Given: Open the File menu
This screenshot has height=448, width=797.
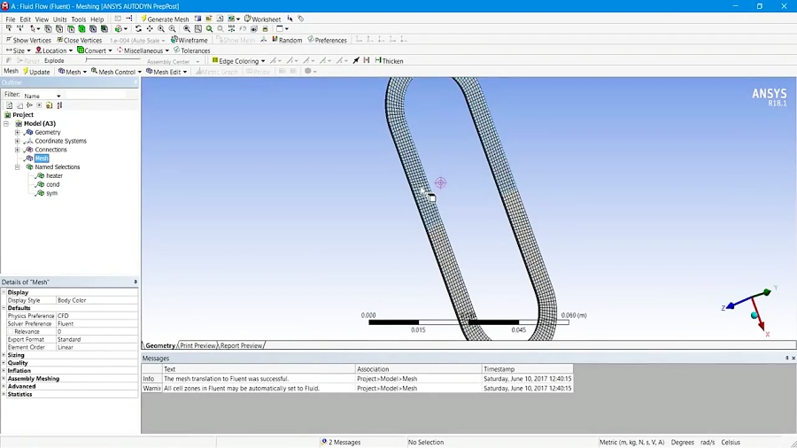Looking at the screenshot, I should [x=10, y=19].
